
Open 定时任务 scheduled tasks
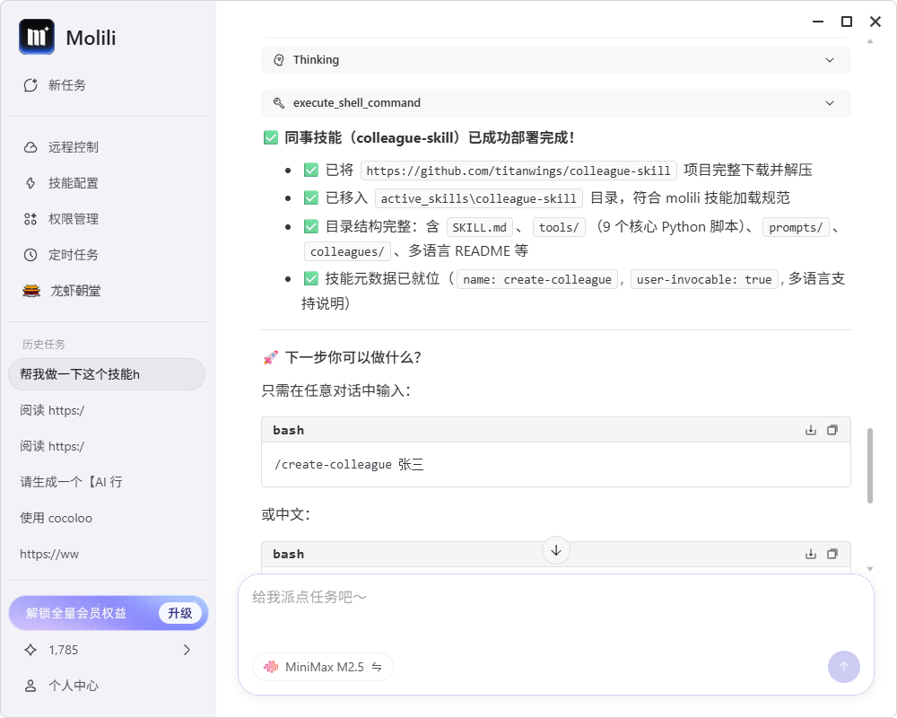pyautogui.click(x=73, y=255)
